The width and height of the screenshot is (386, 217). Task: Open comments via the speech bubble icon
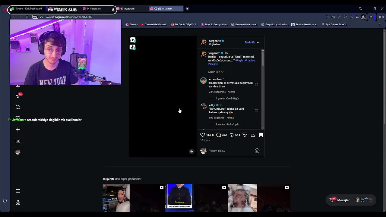(x=219, y=135)
